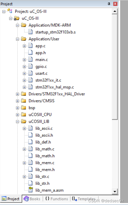Collapse the uC_OS-III target node
Screen dimensions: 128x205
(x=11, y=18)
